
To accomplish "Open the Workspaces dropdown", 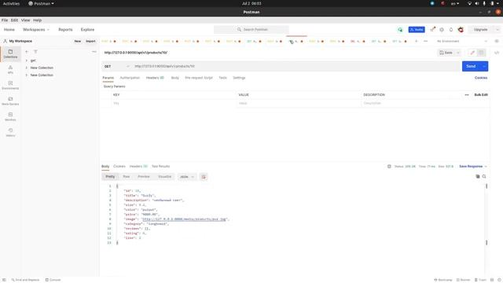I will 36,30.
